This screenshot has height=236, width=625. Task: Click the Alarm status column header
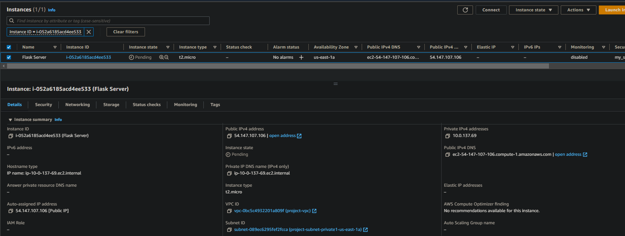286,47
